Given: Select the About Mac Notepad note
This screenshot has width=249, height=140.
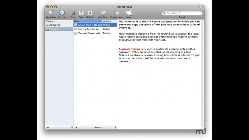Looking at the screenshot, I should coord(95,25).
